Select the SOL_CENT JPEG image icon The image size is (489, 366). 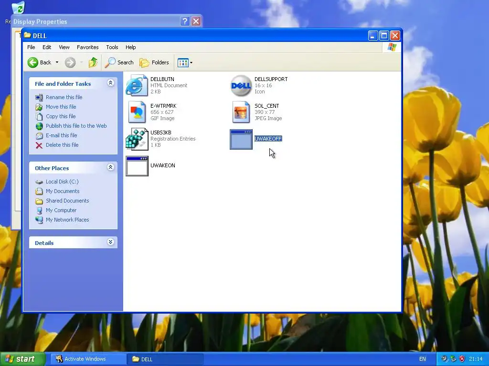[x=241, y=112]
